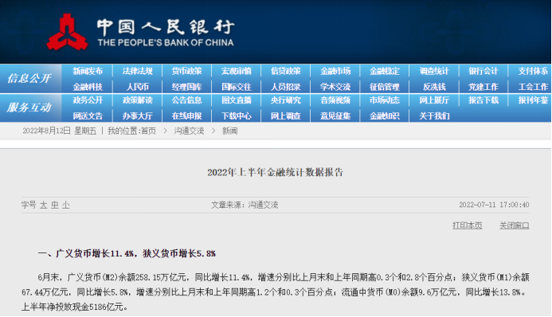
Task: Go to 货币政策 section
Action: (x=186, y=71)
